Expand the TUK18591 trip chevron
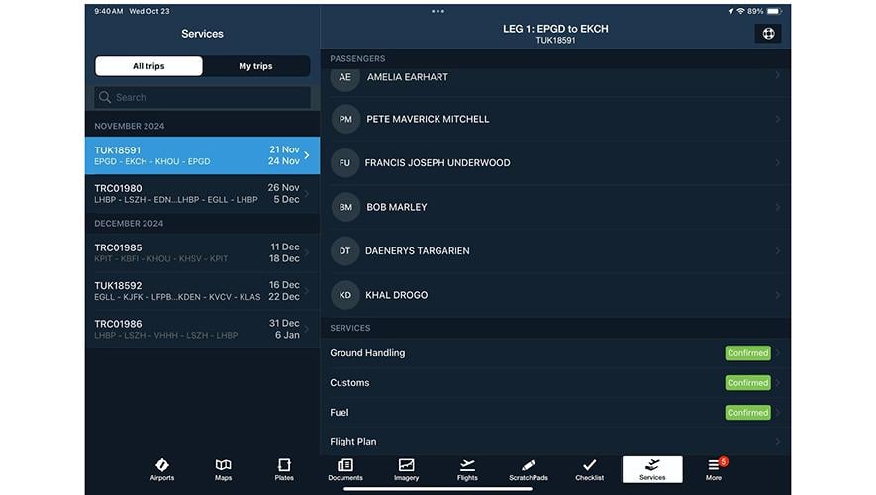This screenshot has height=495, width=876. click(x=307, y=155)
